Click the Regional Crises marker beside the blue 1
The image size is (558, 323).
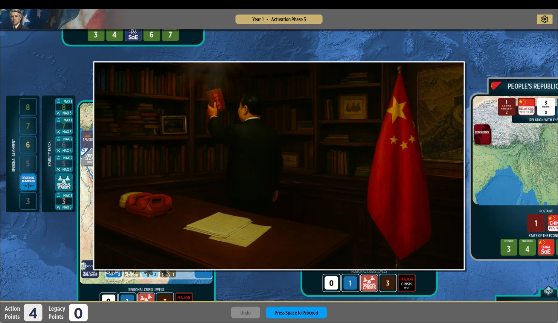click(369, 283)
